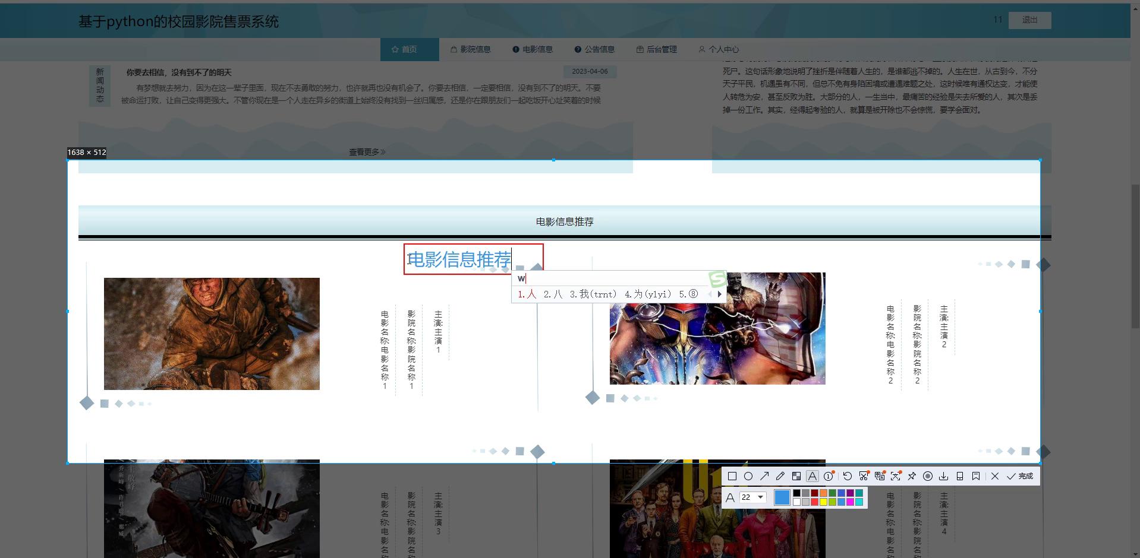Choose IME candidate 1 人
This screenshot has height=558, width=1140.
(x=527, y=294)
